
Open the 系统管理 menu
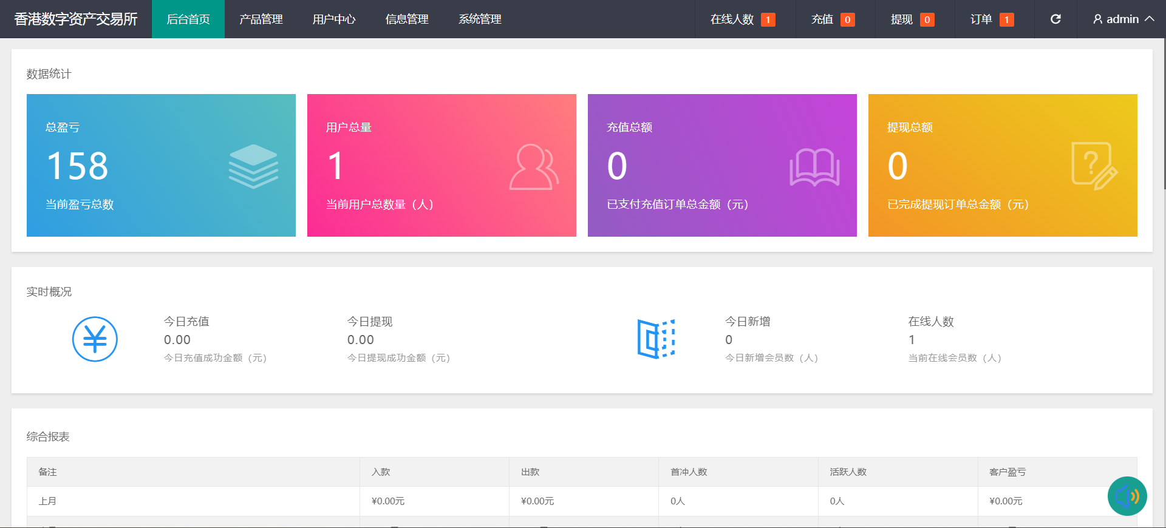coord(480,19)
